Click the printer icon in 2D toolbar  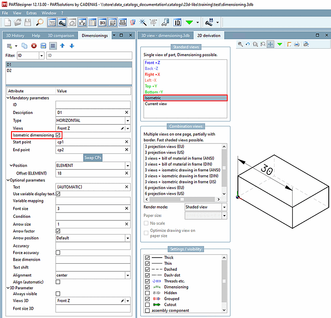coord(297,44)
